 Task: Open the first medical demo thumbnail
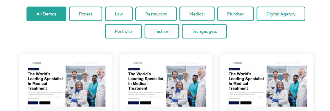(65, 83)
